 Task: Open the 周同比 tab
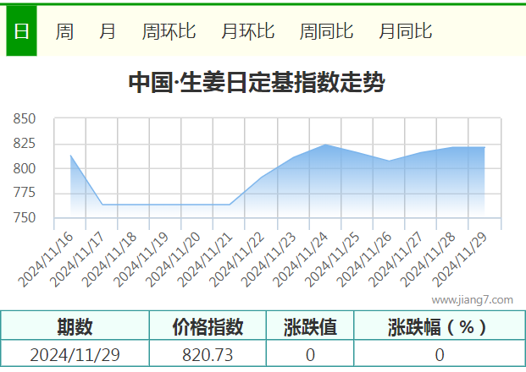pos(326,31)
